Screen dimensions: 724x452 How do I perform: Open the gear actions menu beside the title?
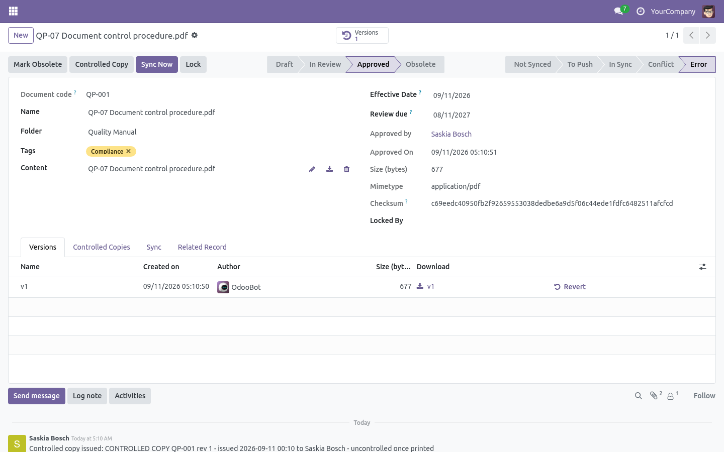click(195, 35)
